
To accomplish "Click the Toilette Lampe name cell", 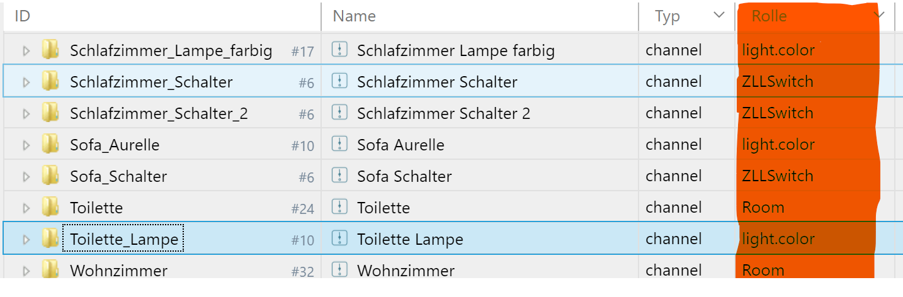I will (x=480, y=239).
